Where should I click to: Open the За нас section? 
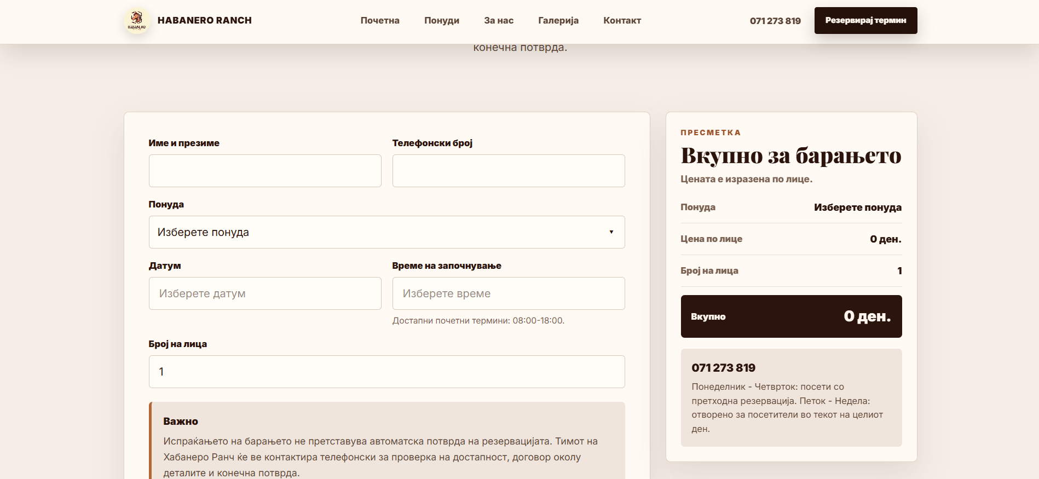click(x=499, y=20)
